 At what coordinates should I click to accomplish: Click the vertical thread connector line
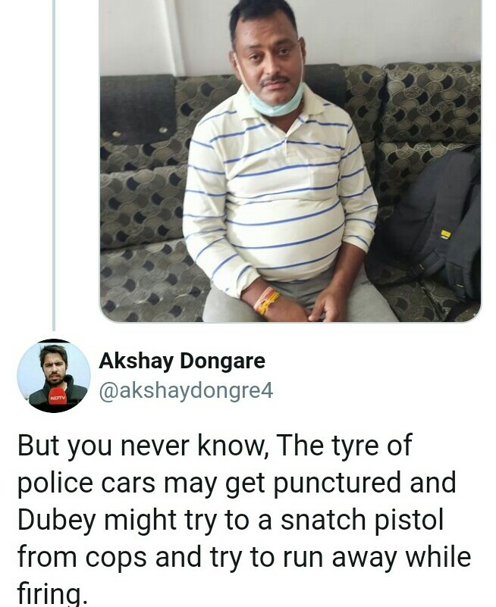click(54, 165)
